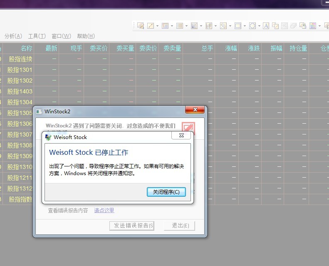Viewport: 329px width, 266px height.
Task: Click the eraser tool icon
Action: (x=294, y=26)
